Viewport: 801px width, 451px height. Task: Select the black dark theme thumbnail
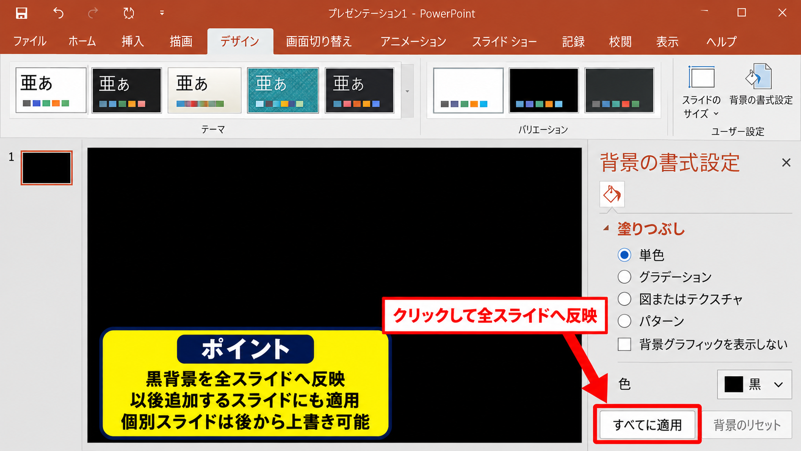tap(126, 90)
